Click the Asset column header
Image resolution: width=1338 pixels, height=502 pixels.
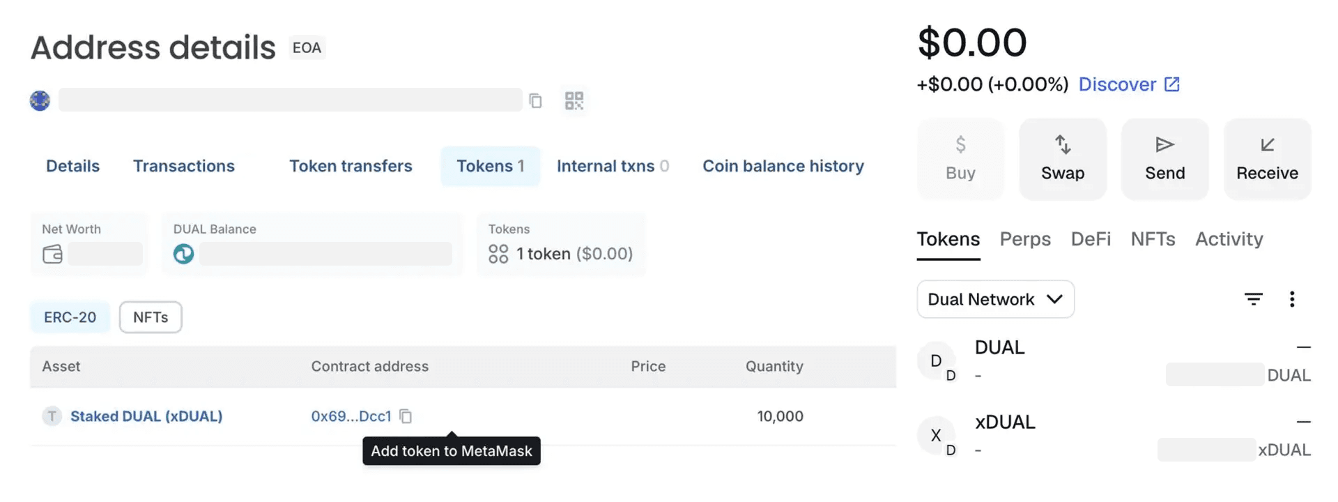(61, 366)
